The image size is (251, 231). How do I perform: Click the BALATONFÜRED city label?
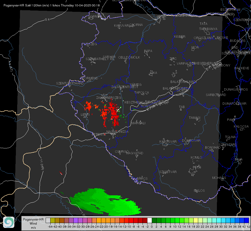point(175,89)
